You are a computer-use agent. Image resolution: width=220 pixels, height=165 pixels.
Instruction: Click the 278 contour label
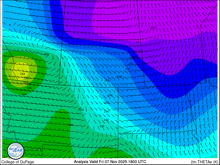point(135,57)
